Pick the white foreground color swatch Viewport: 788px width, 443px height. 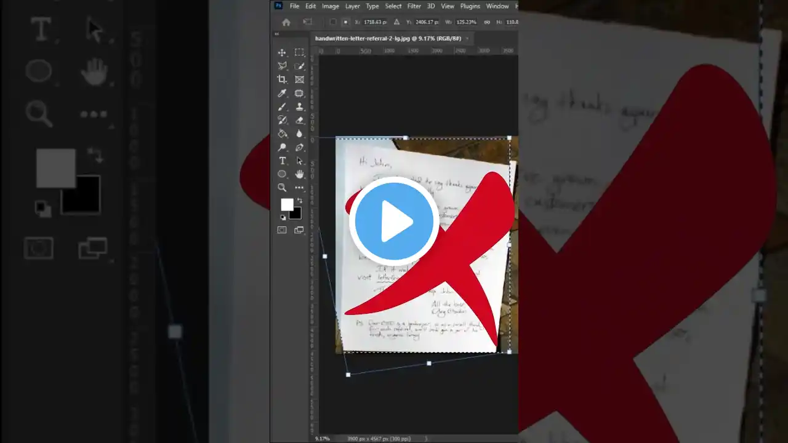[x=287, y=204]
